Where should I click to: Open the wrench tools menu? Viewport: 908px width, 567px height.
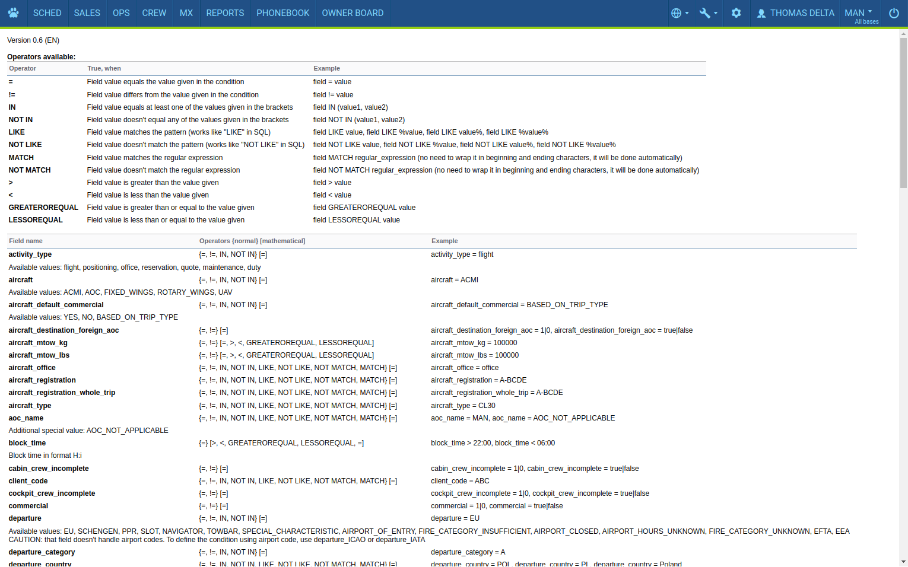click(x=705, y=13)
